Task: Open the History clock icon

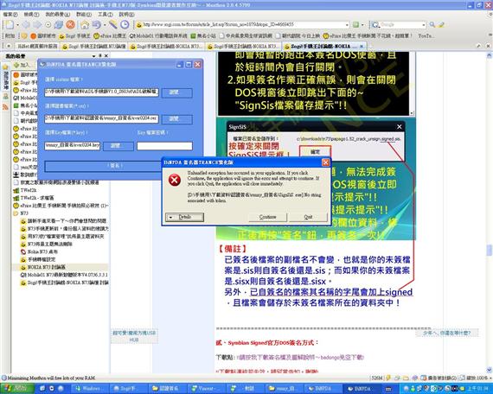Action: coord(125,24)
